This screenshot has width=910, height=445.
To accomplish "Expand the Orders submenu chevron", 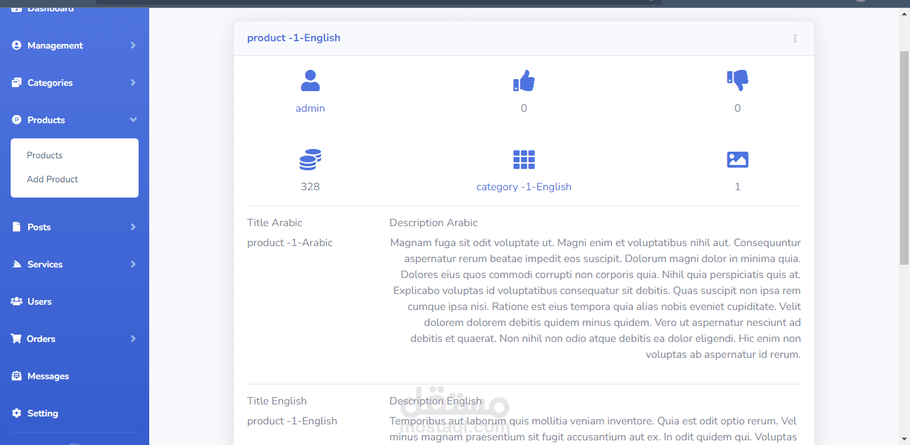I will [x=133, y=339].
